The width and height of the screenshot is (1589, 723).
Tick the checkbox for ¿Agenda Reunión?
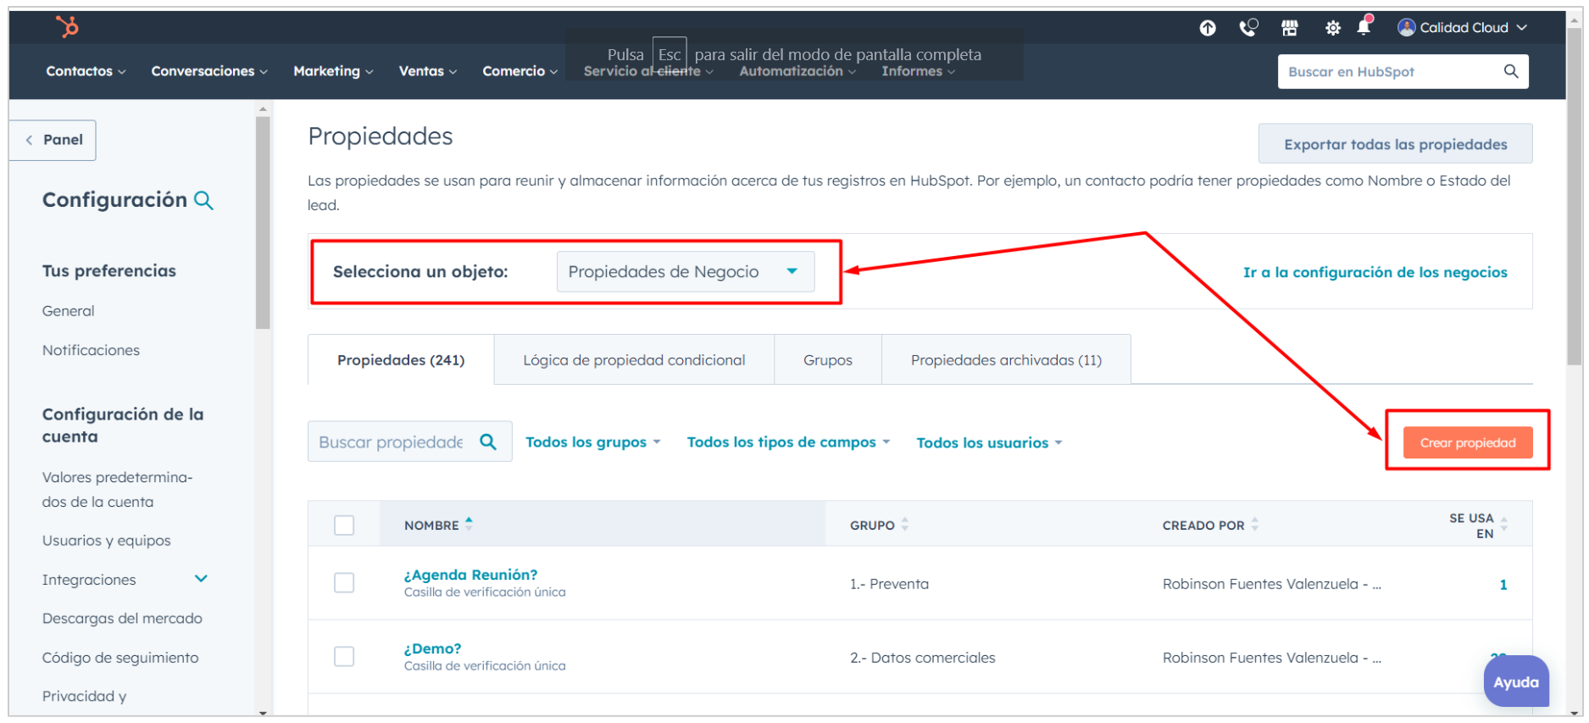click(344, 583)
